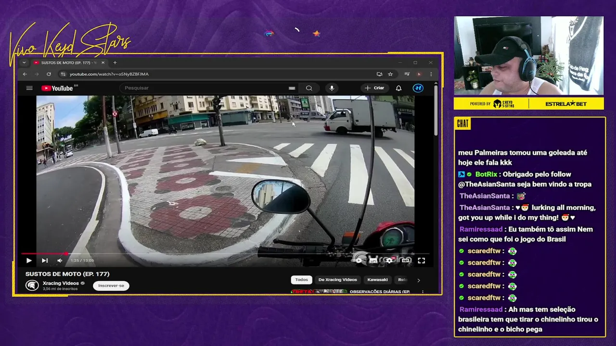Open the on-screen keyboard icon in search
Viewport: 616px width, 346px height.
(292, 88)
